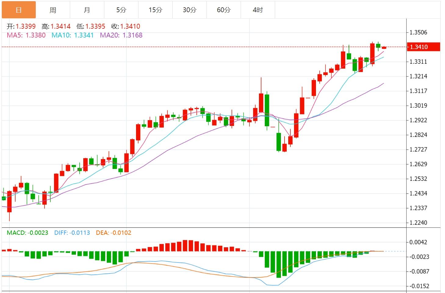Click the 1.3506 price axis label
The height and width of the screenshot is (293, 445).
[418, 32]
